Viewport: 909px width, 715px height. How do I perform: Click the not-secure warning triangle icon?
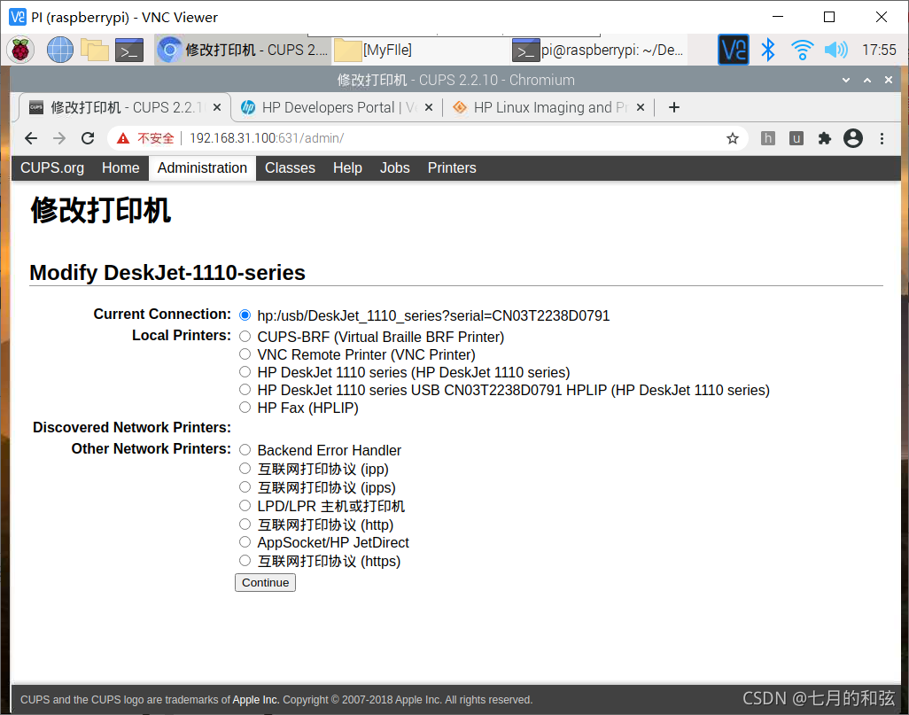tap(123, 138)
